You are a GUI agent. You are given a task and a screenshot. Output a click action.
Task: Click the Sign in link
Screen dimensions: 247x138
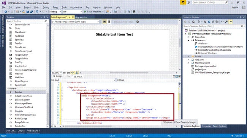tap(235, 8)
